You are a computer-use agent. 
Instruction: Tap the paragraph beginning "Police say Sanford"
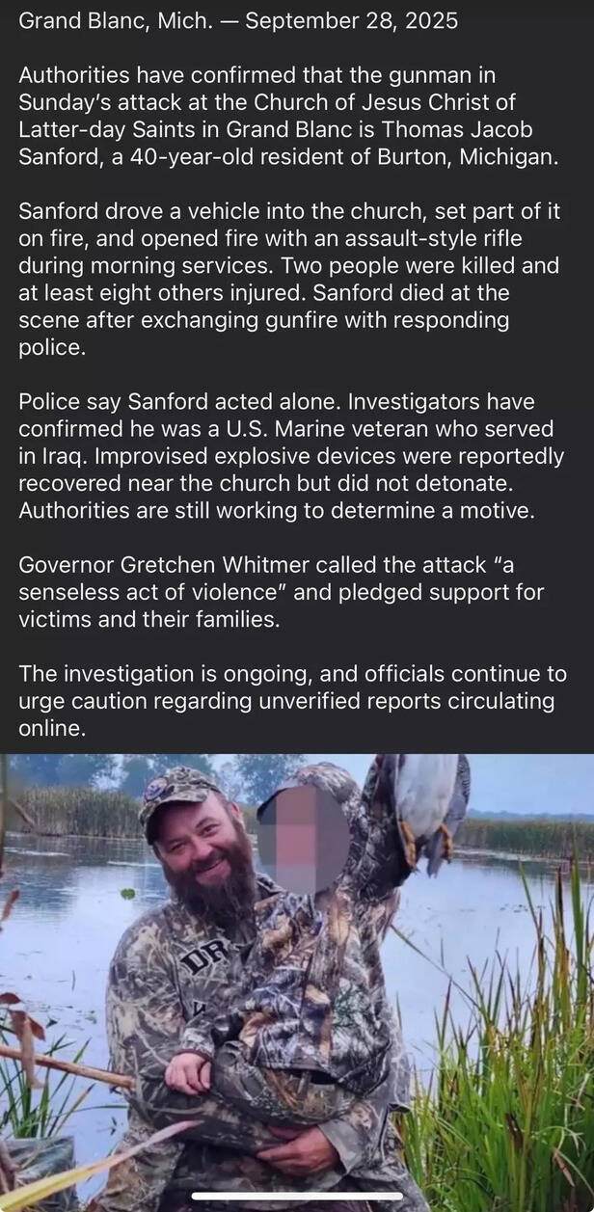click(x=291, y=455)
